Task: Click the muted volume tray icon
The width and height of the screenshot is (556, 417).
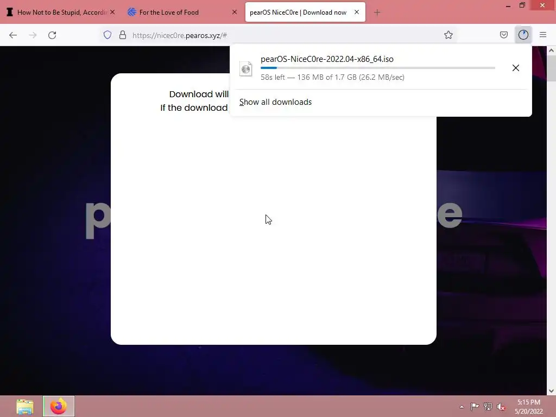Action: tap(501, 407)
